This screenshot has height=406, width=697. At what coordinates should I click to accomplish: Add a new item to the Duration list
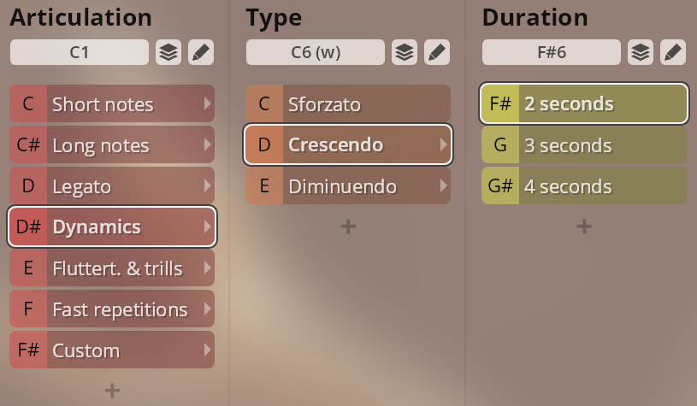[584, 227]
